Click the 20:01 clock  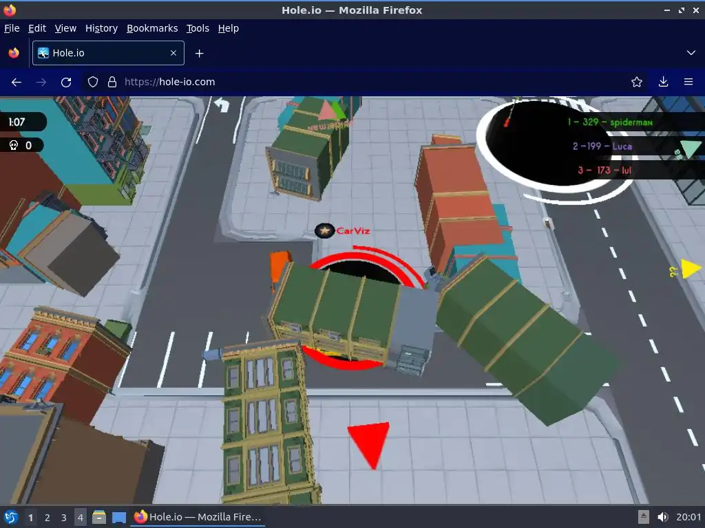click(688, 517)
